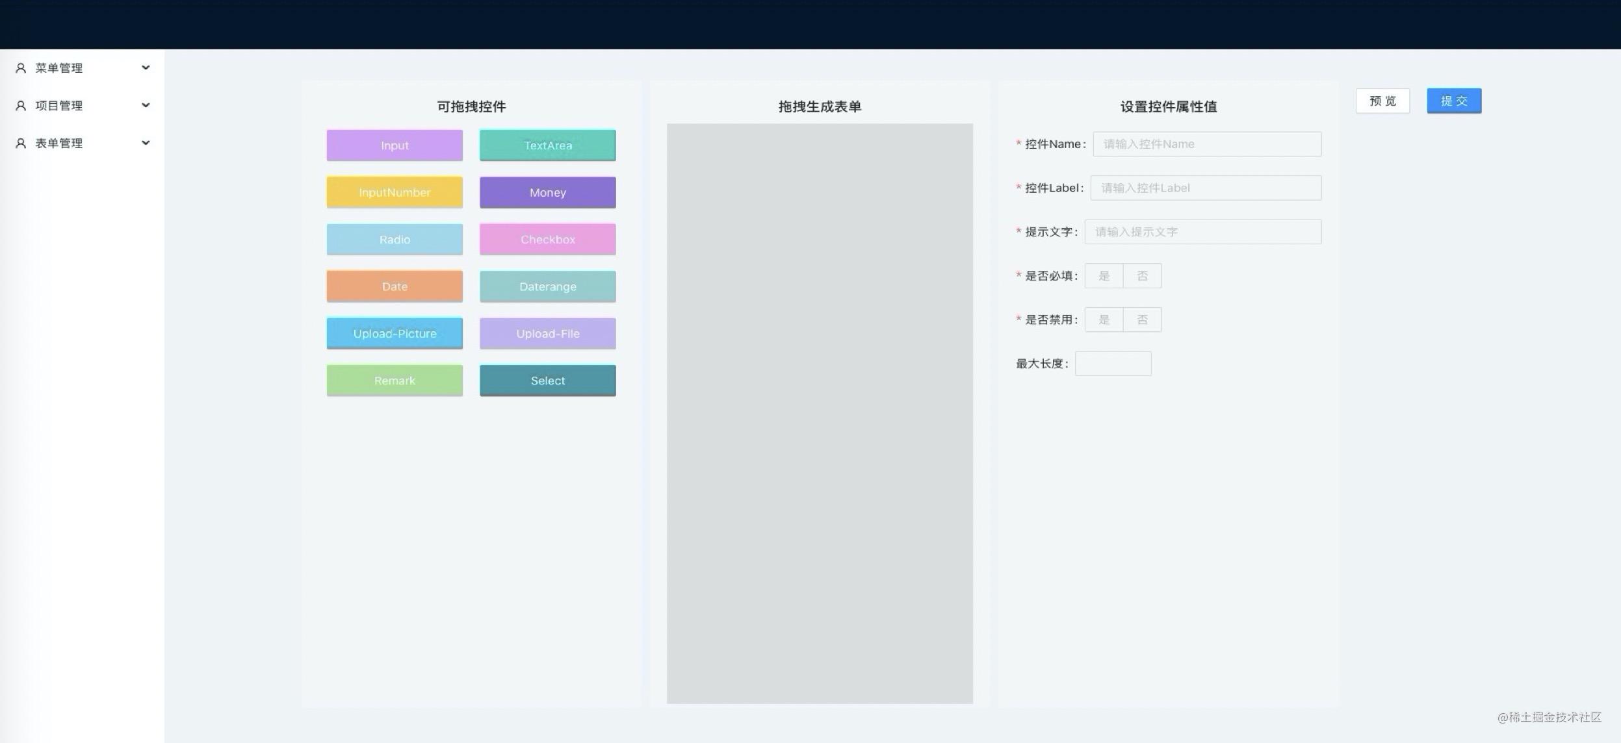1621x743 pixels.
Task: Expand the 表单管理 chevron
Action: click(146, 143)
